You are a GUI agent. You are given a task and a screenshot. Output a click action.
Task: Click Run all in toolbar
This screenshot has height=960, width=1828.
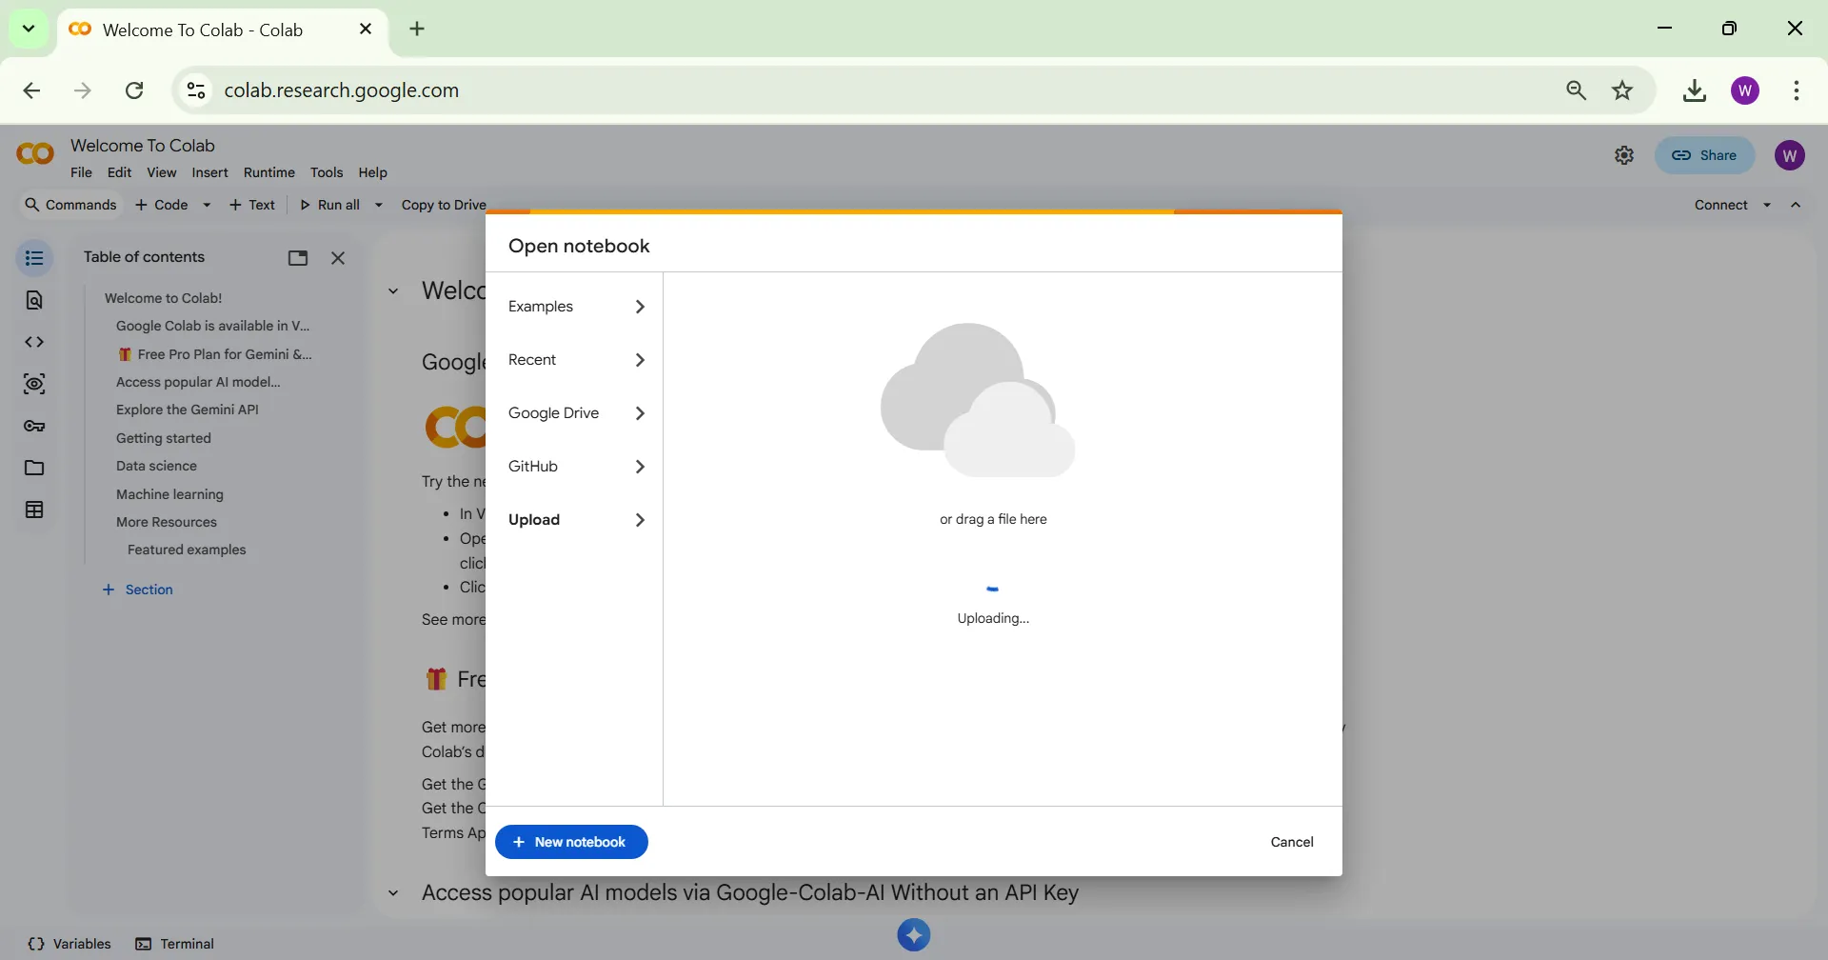click(x=330, y=205)
